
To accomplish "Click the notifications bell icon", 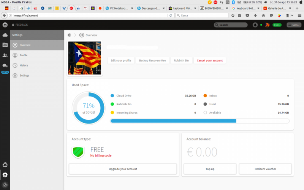I will point(255,25).
